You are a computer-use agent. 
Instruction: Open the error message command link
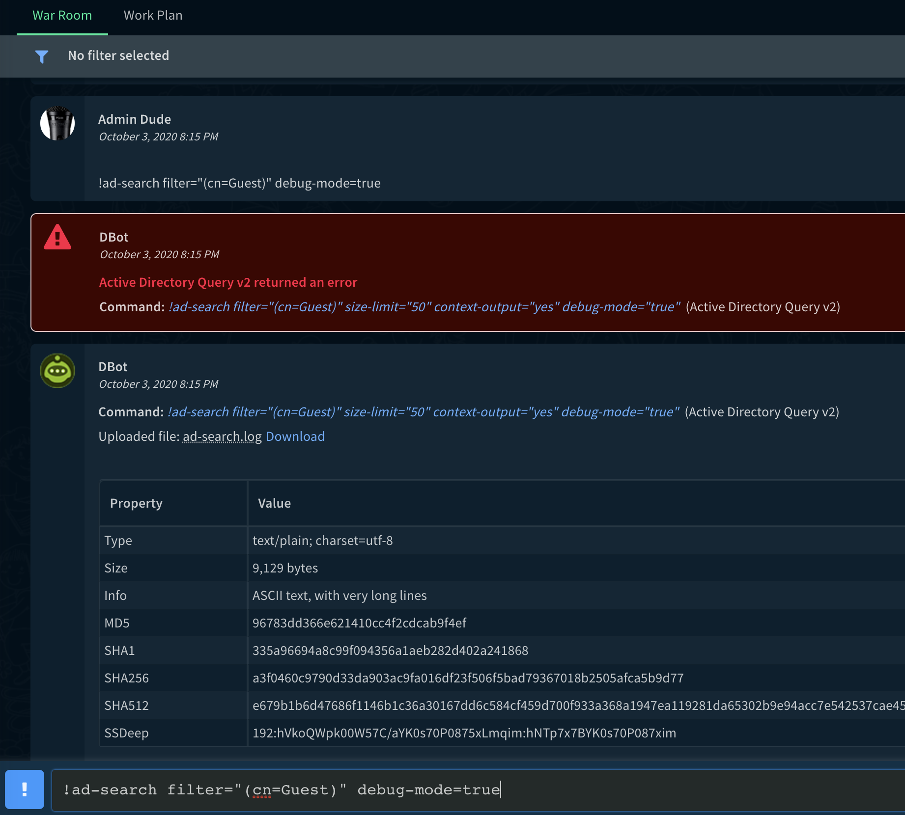[423, 307]
